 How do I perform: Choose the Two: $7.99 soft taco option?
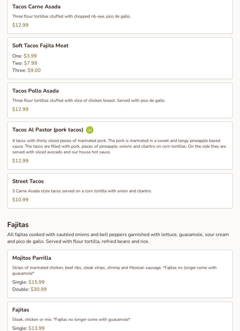[x=25, y=63]
